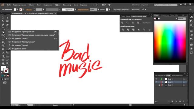Click the Merge pathfinder icon
Viewport: 194px width, 109px height.
[x=133, y=30]
